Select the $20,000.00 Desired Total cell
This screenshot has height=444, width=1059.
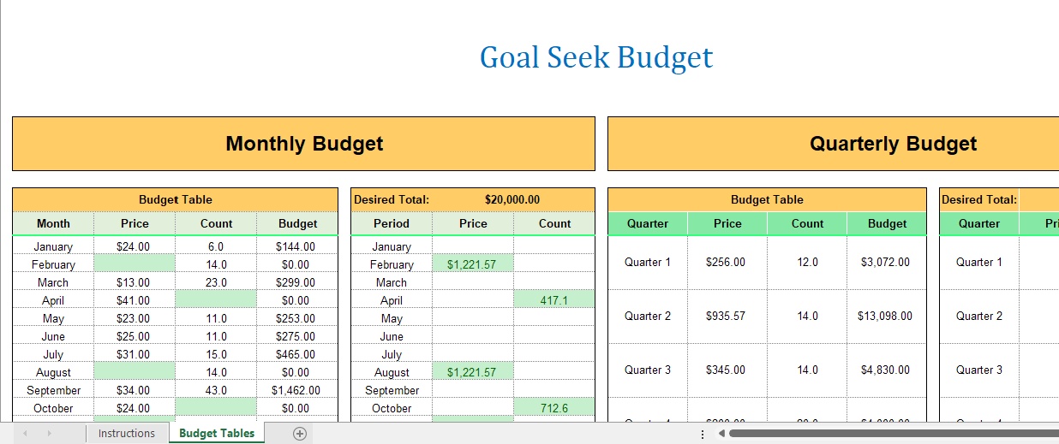tap(512, 199)
